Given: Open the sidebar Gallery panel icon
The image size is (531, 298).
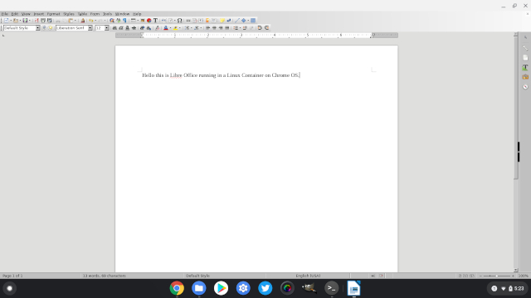Looking at the screenshot, I should click(525, 77).
